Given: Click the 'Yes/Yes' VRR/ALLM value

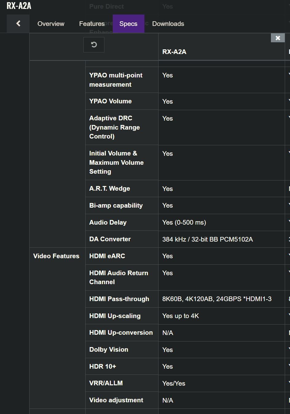Looking at the screenshot, I should [174, 383].
